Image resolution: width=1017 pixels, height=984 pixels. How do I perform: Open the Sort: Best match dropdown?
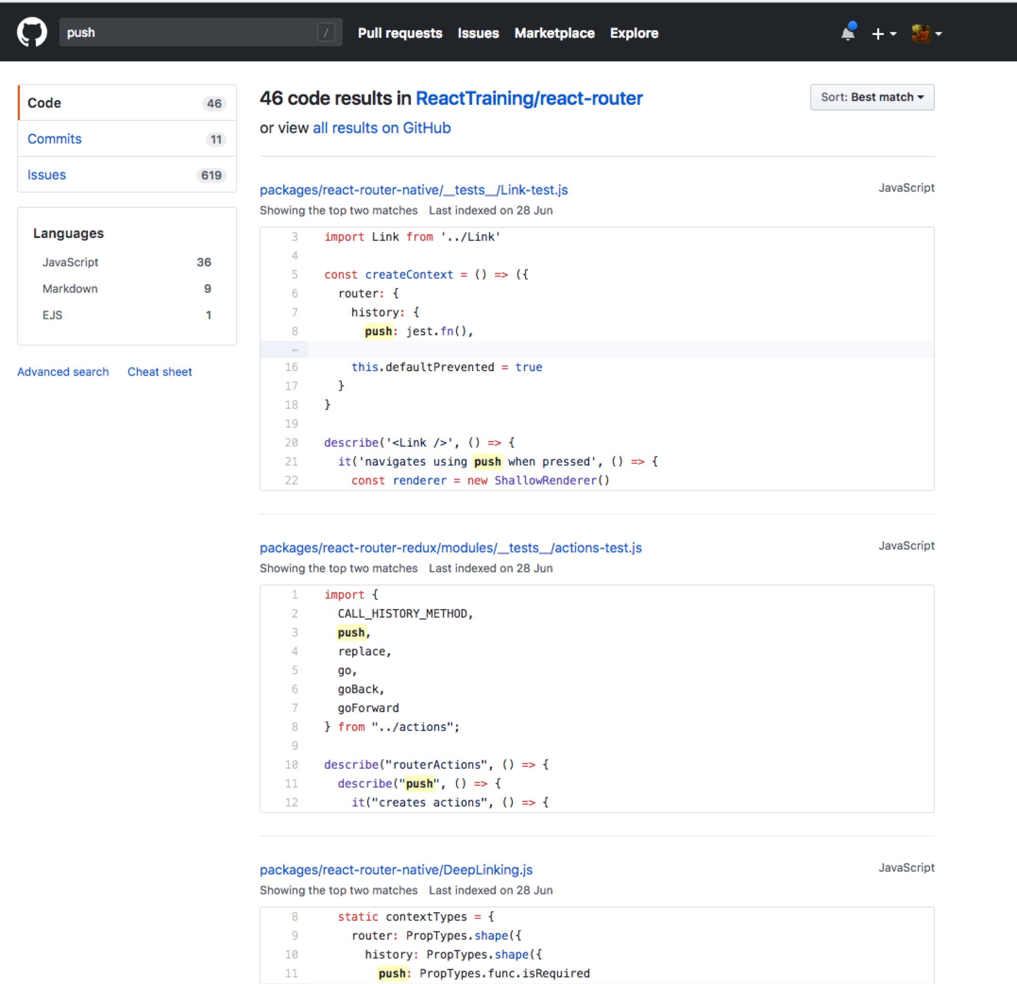click(x=872, y=97)
